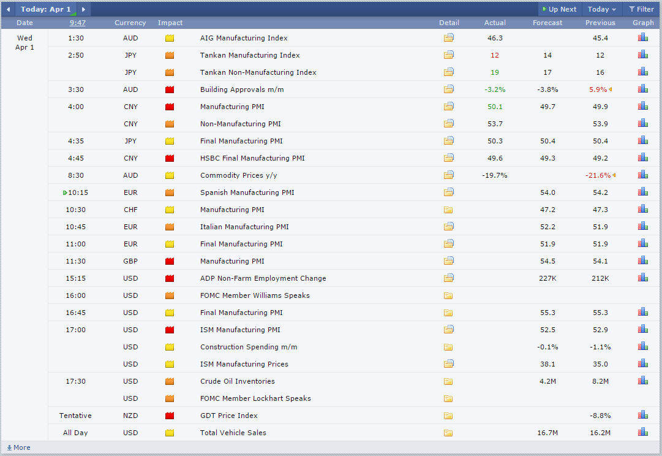This screenshot has width=662, height=456.
Task: Click the 10:15 upcoming event time
Action: (x=78, y=192)
